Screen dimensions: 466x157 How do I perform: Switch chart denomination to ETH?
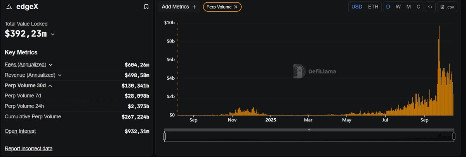click(x=373, y=7)
